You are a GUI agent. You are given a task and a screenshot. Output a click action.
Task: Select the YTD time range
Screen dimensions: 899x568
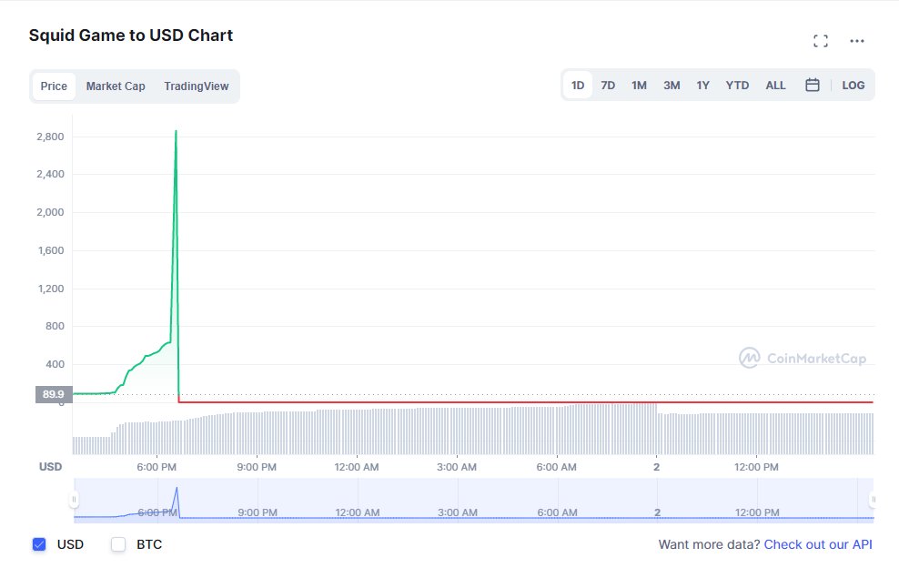737,86
